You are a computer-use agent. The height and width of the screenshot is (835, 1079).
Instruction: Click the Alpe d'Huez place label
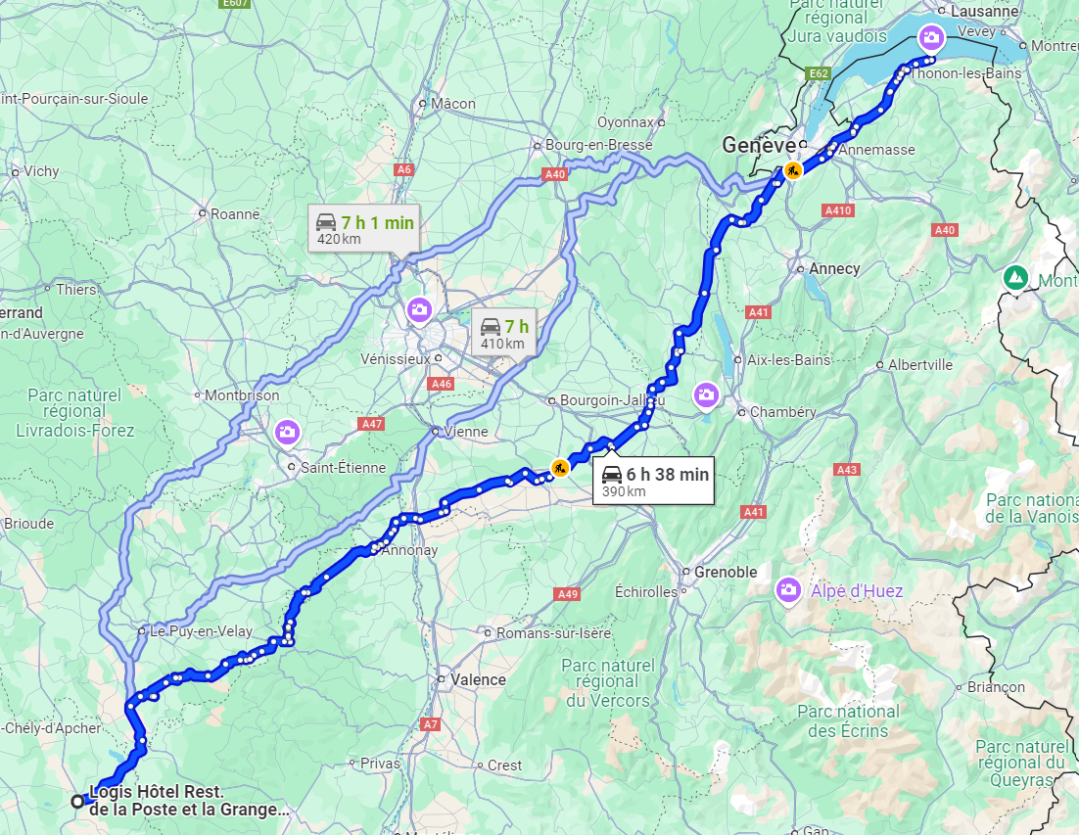[857, 591]
